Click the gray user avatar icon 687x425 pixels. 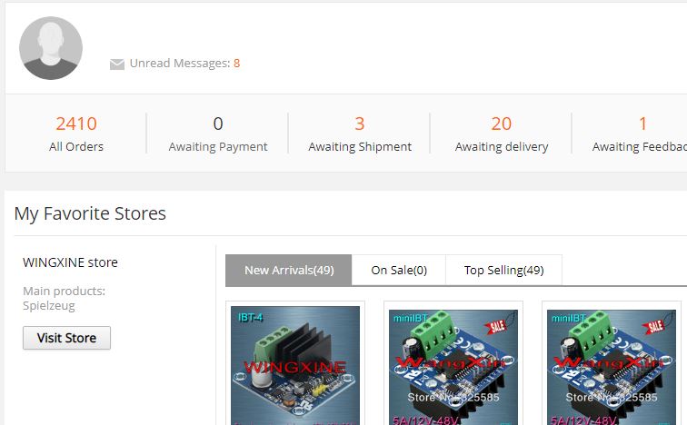51,48
